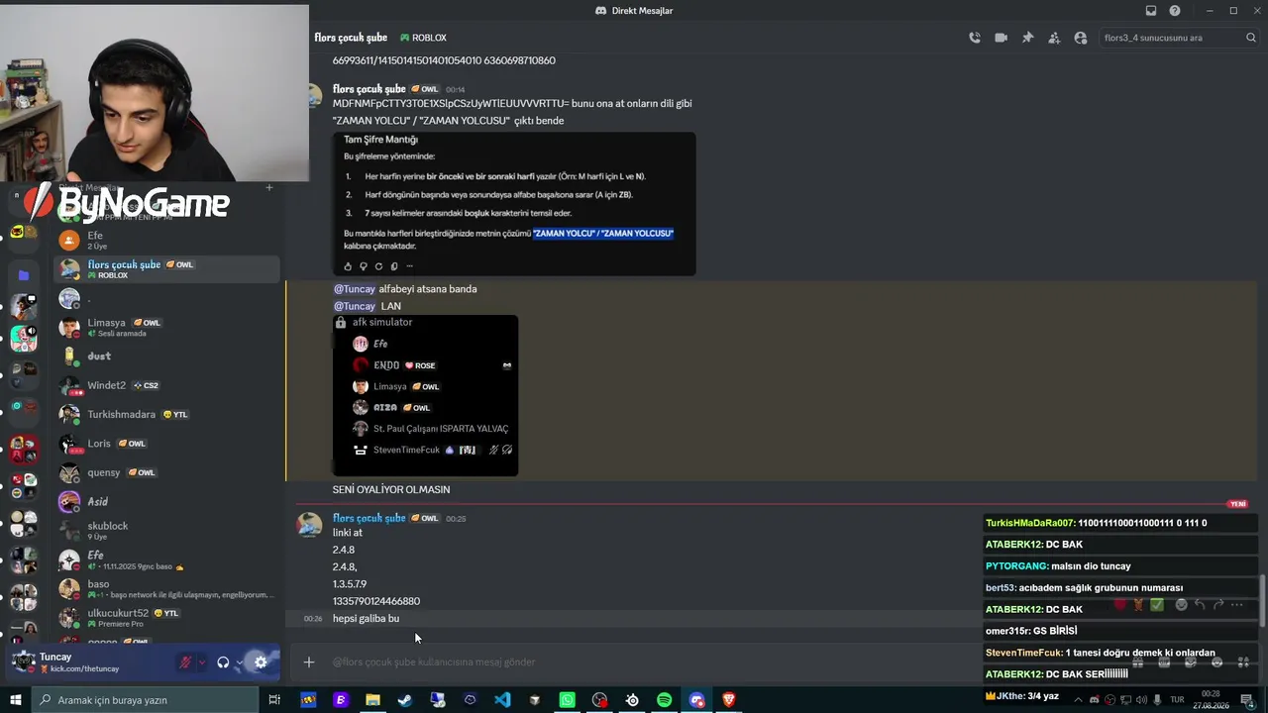Open the Discord inbox icon
Screen dimensions: 1268x713
[1151, 11]
